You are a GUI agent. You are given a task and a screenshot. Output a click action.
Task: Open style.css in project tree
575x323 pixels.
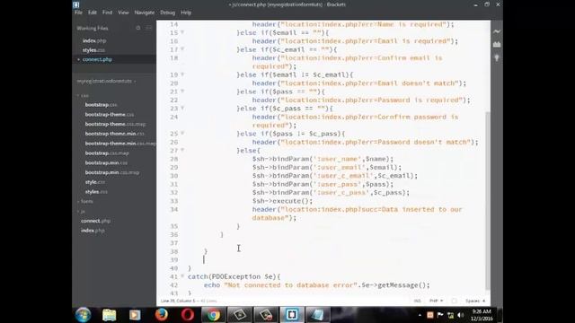pyautogui.click(x=95, y=182)
